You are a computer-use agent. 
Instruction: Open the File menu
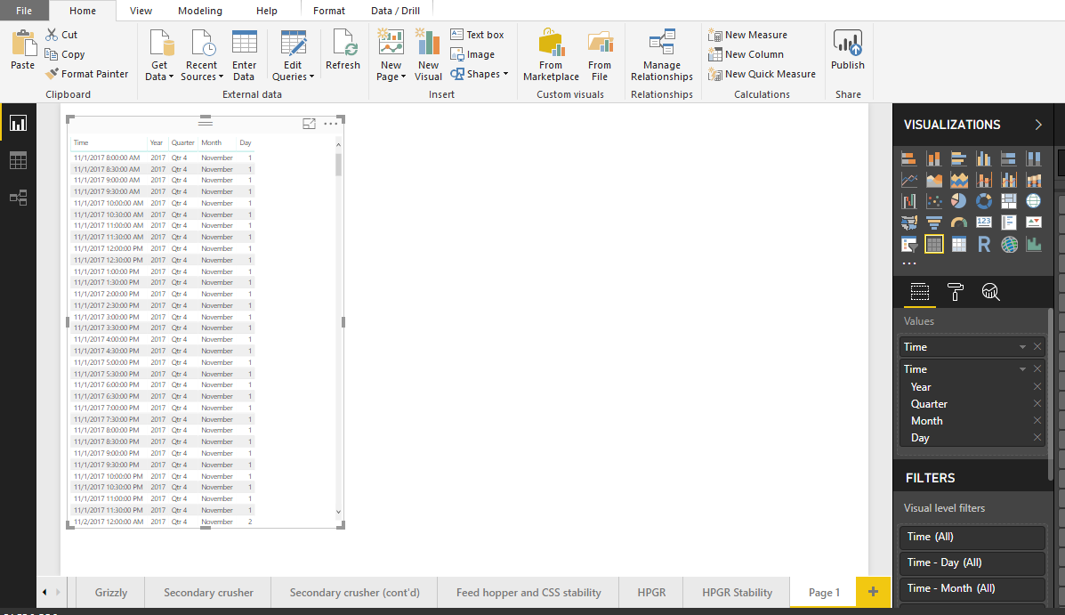coord(24,11)
